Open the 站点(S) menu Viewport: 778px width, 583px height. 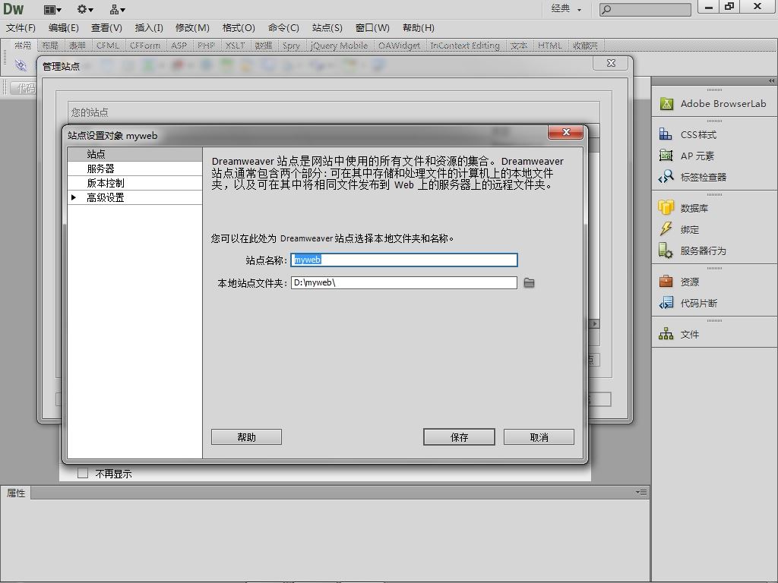click(327, 28)
